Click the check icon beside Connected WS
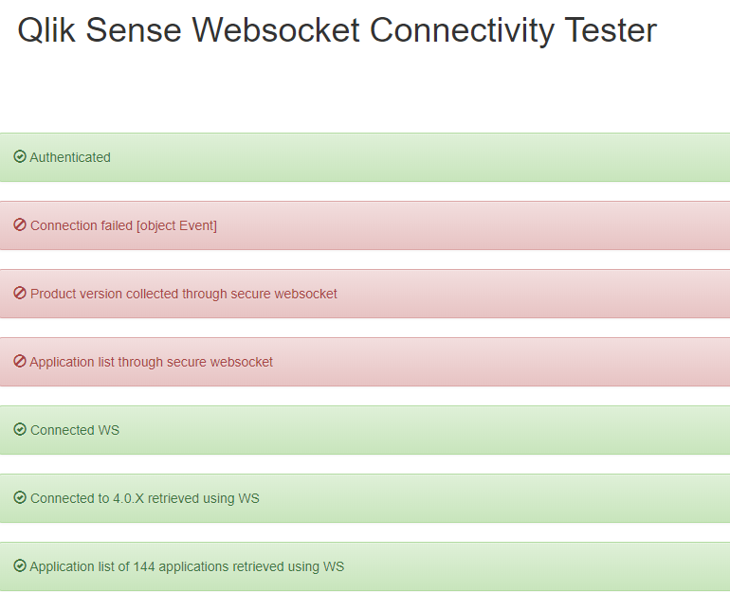 point(20,430)
